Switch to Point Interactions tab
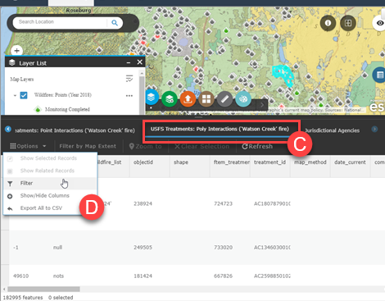 tap(75, 130)
